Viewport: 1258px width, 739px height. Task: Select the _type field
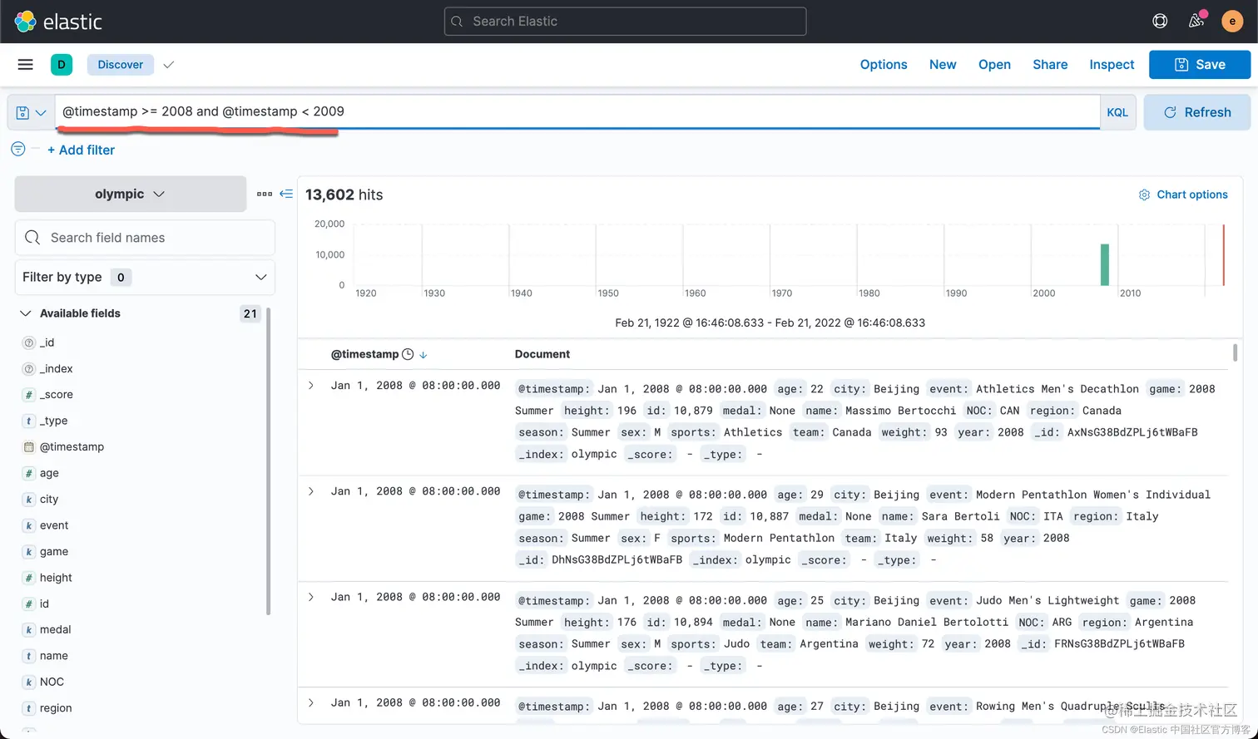(53, 421)
